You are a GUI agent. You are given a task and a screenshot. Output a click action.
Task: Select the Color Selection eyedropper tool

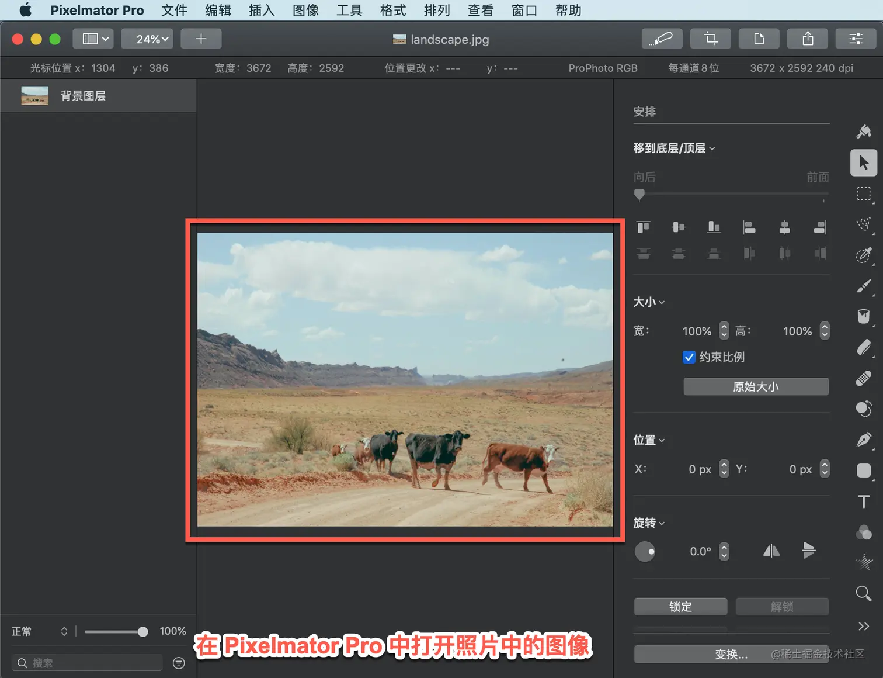coord(864,255)
